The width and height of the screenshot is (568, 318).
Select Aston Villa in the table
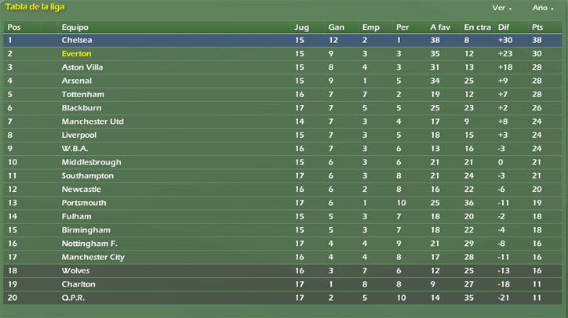[x=82, y=67]
